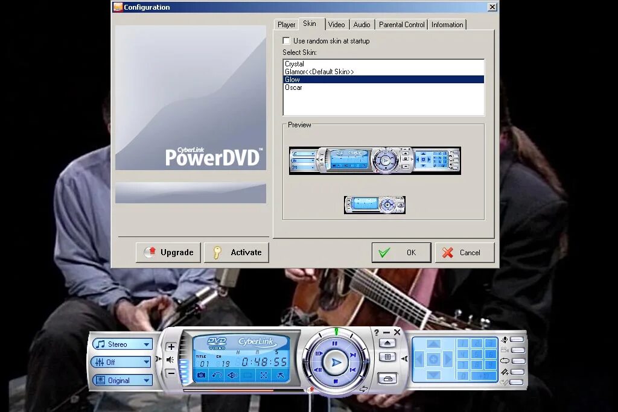The width and height of the screenshot is (618, 412).
Task: Click the center enter key on navigation pad
Action: (433, 360)
